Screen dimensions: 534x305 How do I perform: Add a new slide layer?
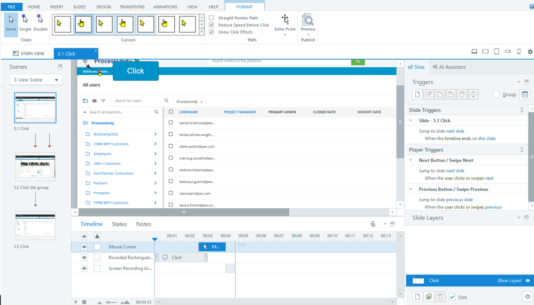coord(417,296)
